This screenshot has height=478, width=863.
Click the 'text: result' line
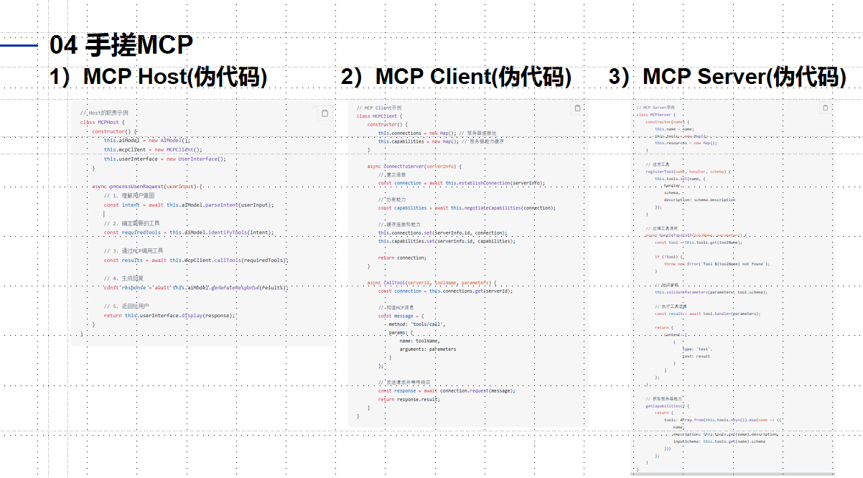(x=696, y=356)
